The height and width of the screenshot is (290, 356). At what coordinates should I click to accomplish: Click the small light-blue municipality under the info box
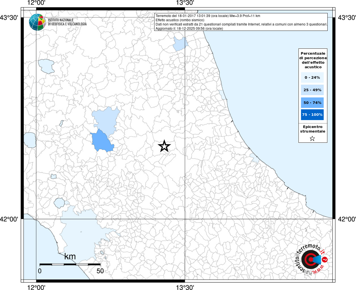coord(180,44)
